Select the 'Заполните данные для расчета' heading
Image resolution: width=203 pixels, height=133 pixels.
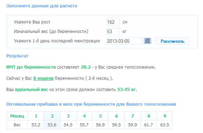coord(42,6)
